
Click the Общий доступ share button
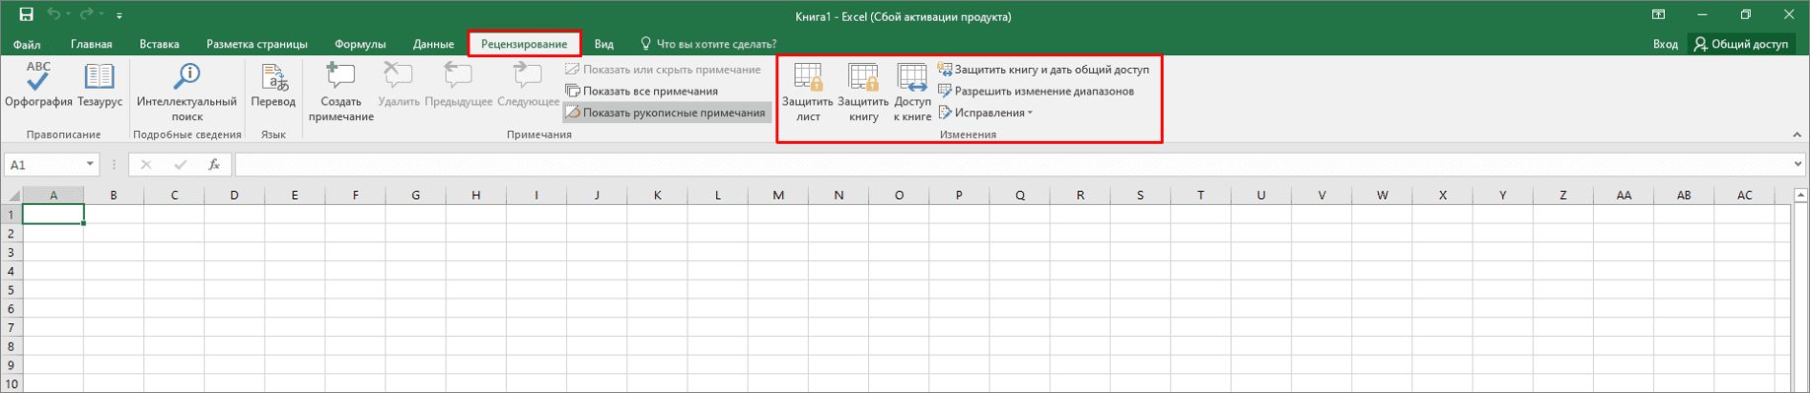point(1742,44)
